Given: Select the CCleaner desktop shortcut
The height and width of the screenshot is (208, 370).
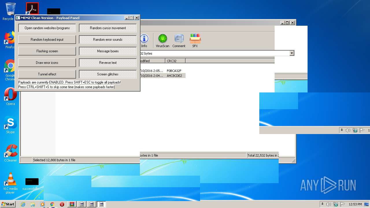Looking at the screenshot, I should pyautogui.click(x=10, y=153).
